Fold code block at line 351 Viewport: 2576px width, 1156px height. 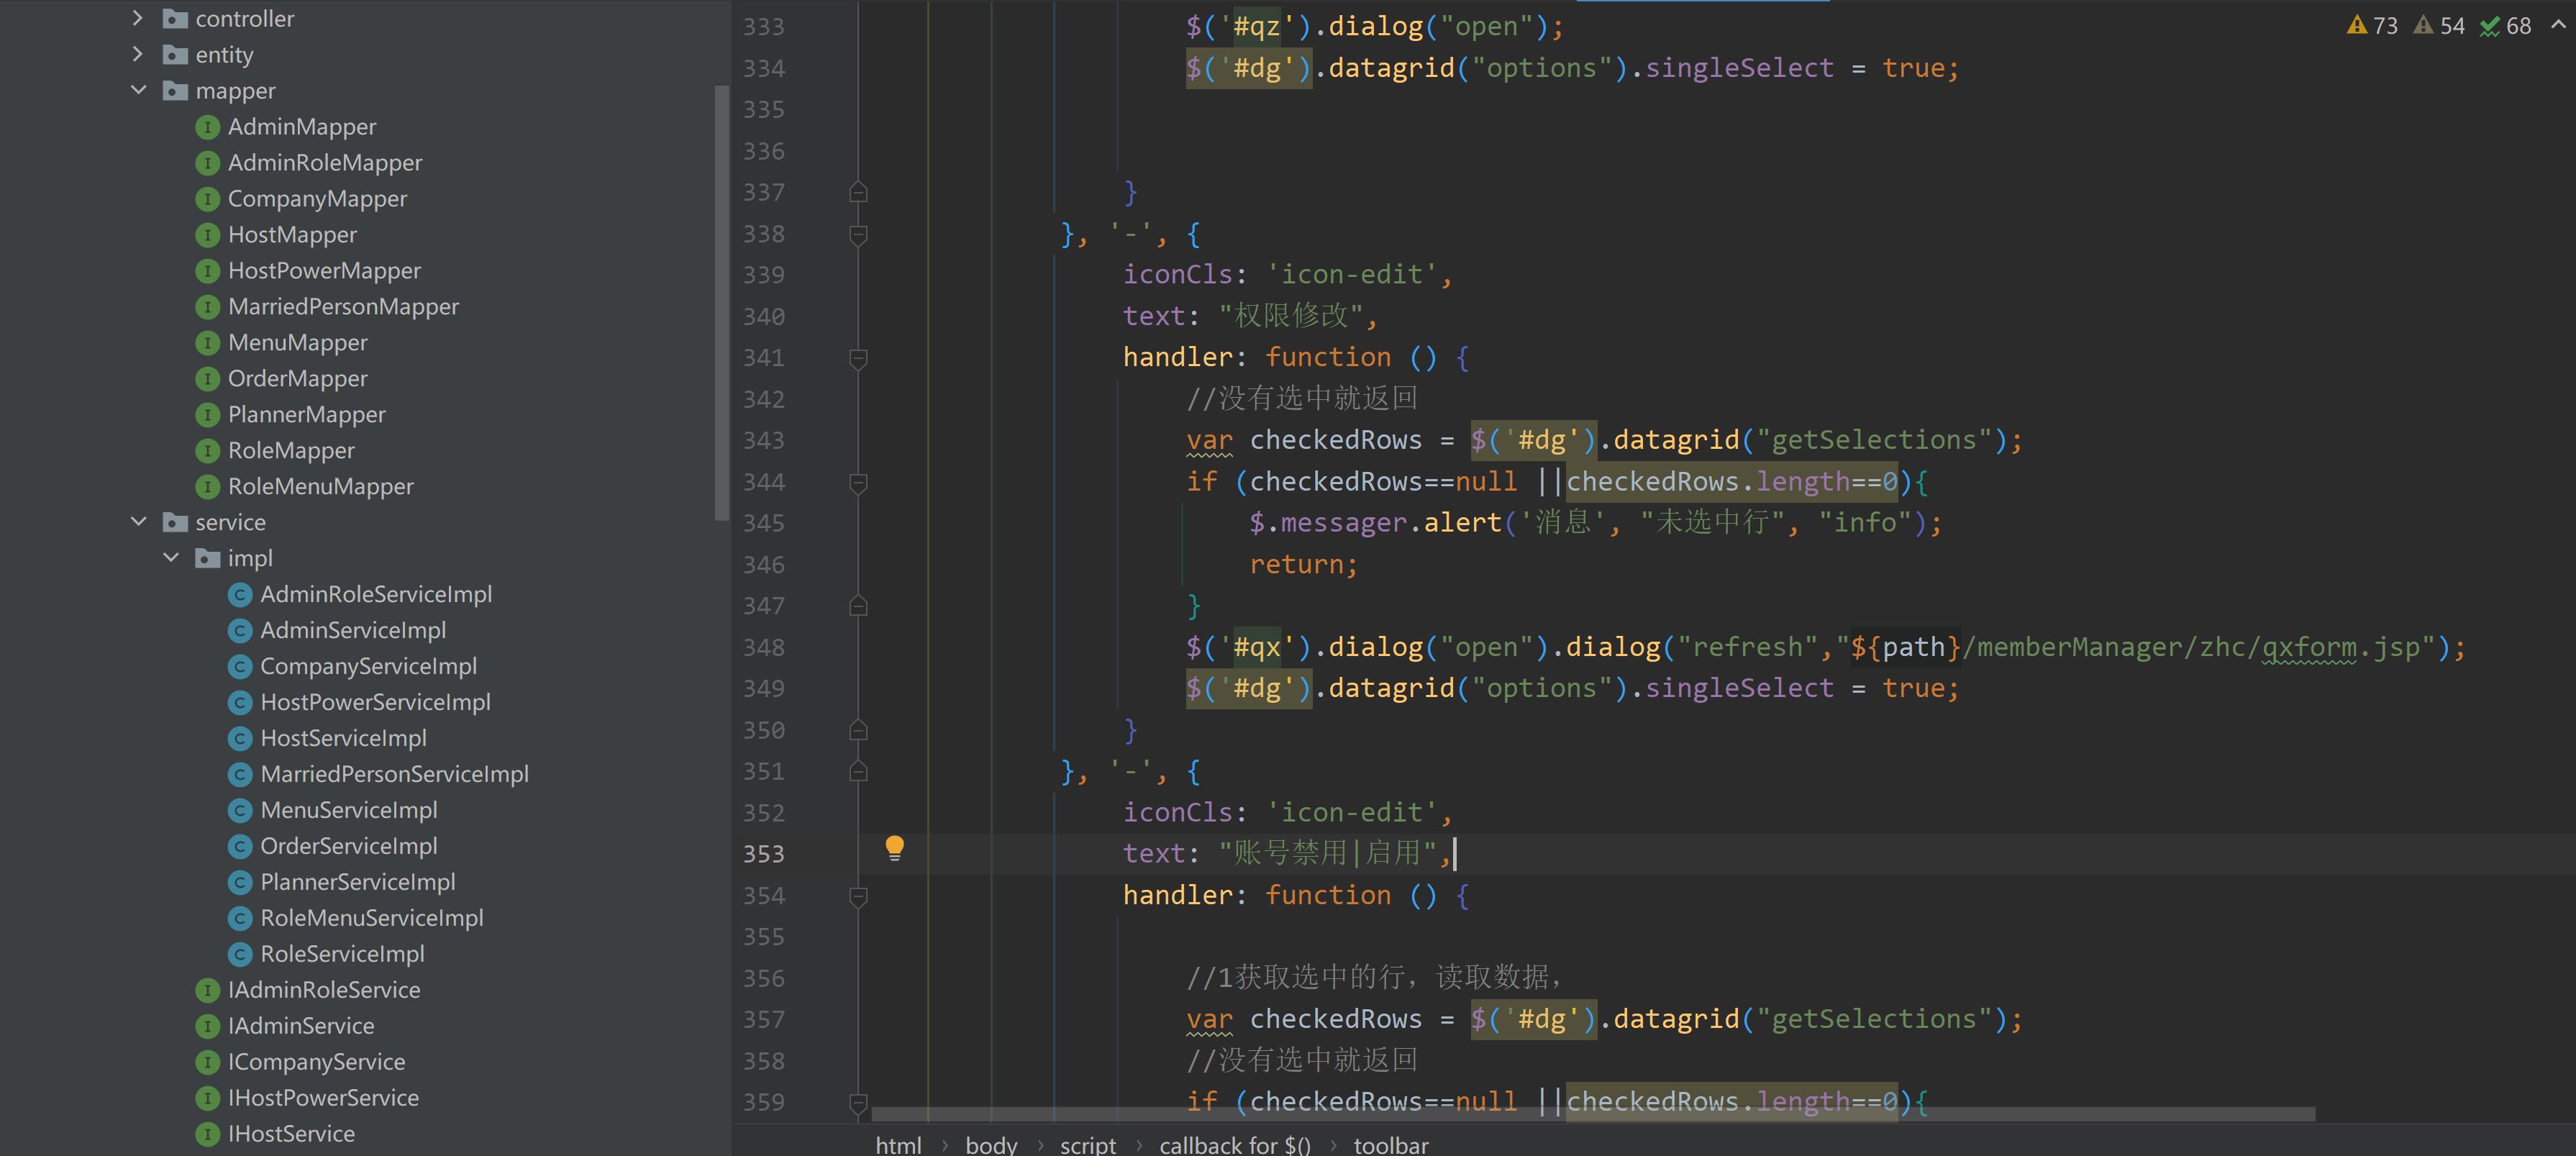point(858,772)
